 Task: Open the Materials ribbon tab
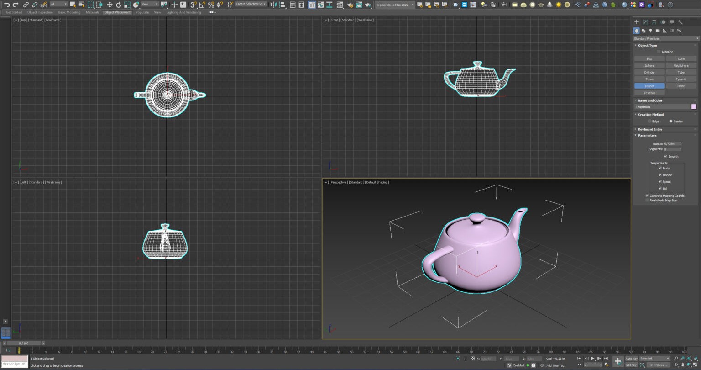(93, 12)
